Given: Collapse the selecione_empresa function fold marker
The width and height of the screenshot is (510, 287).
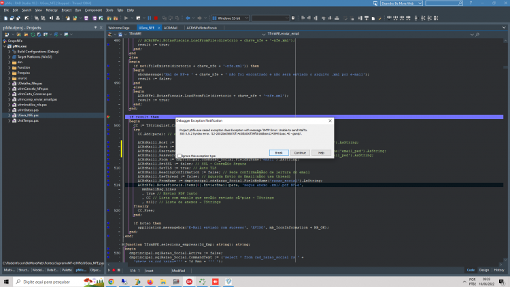Looking at the screenshot, I should click(x=123, y=245).
